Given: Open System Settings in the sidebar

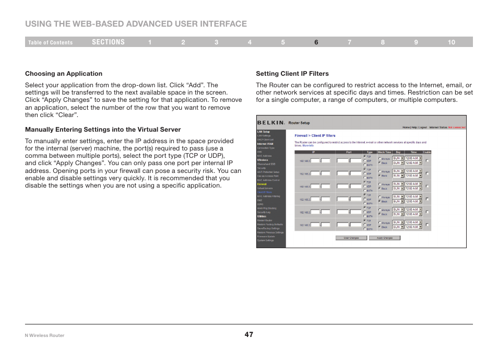Looking at the screenshot, I should [266, 240].
